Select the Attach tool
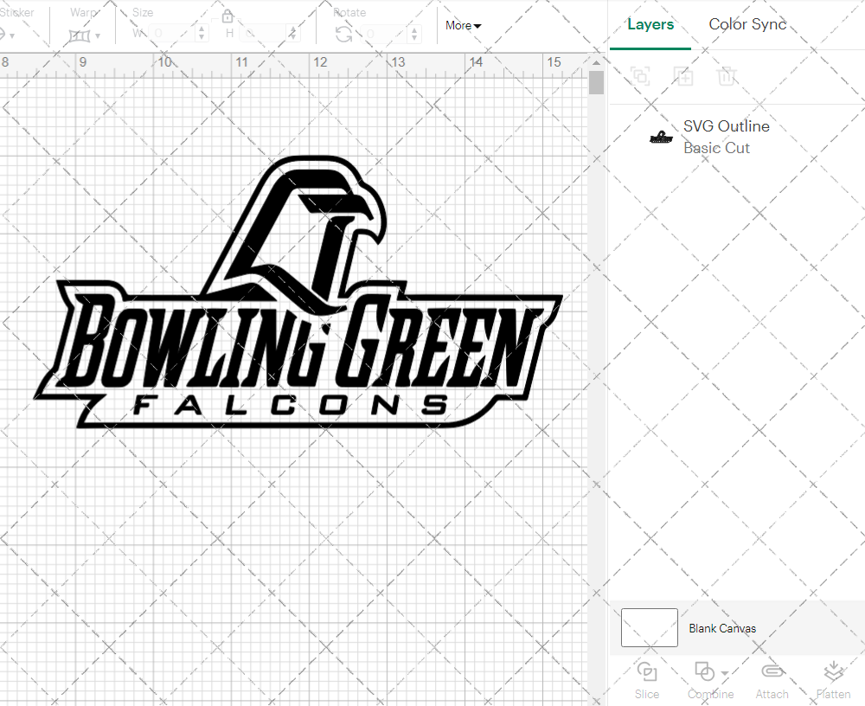865x706 pixels. point(772,680)
